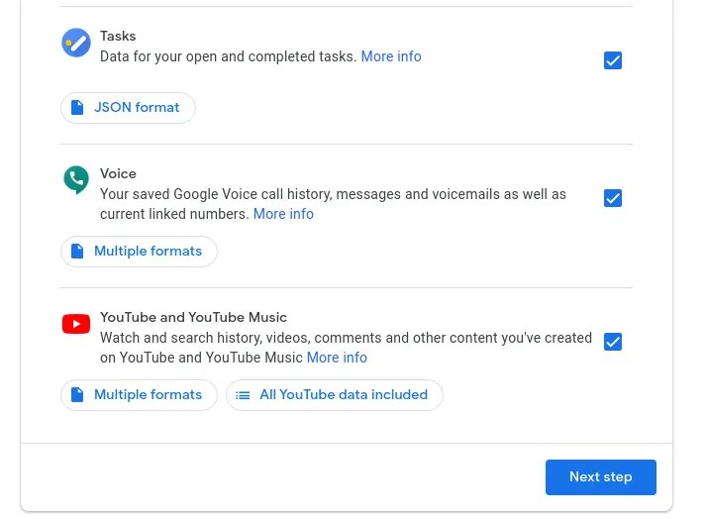Click the Voice heading text
This screenshot has width=708, height=519.
[118, 173]
